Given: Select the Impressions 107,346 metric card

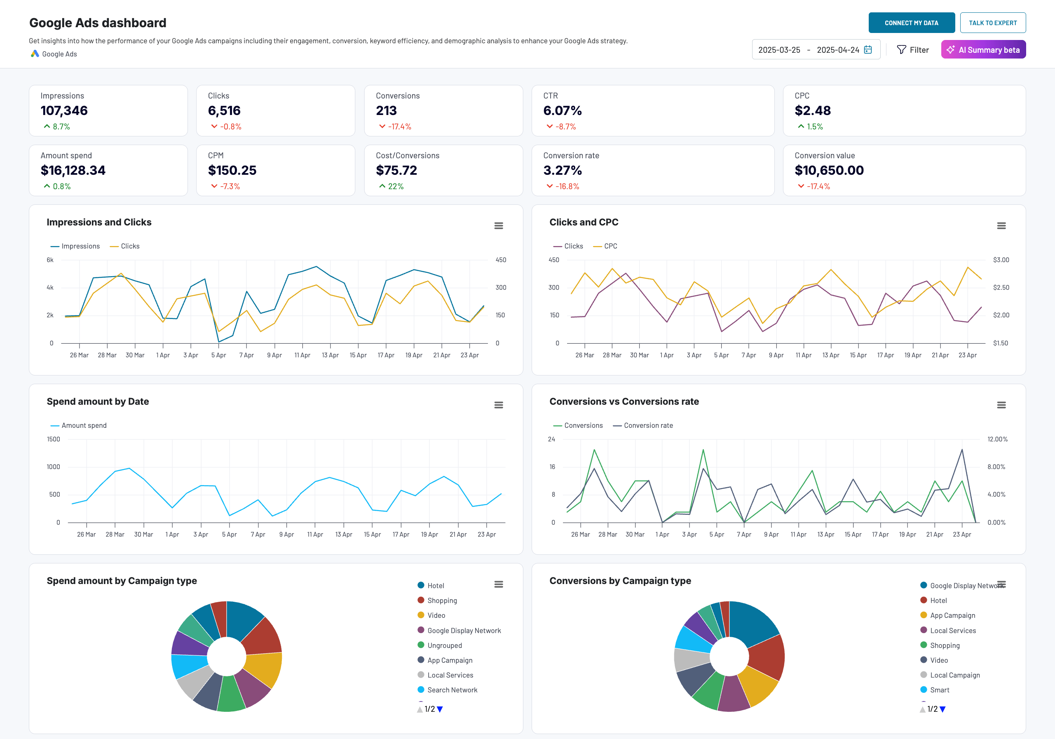Looking at the screenshot, I should (108, 111).
